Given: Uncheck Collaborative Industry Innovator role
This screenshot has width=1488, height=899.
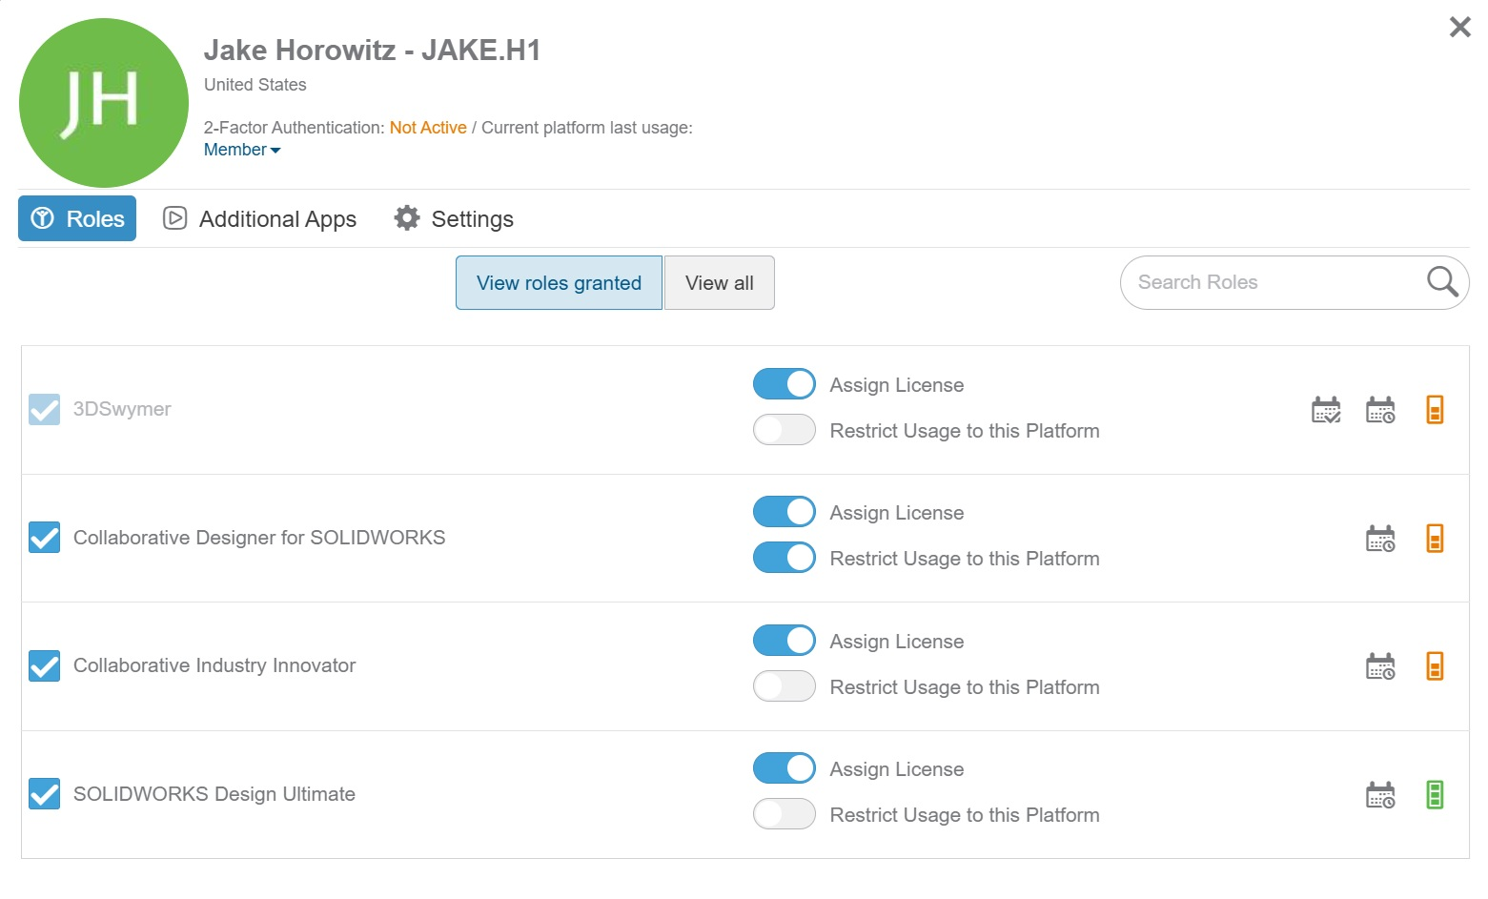Looking at the screenshot, I should point(45,665).
